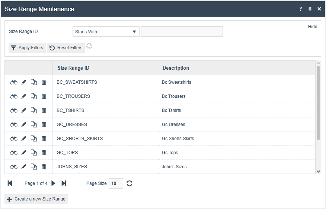This screenshot has height=209, width=326.
Task: Delete the BC_SWEATSHIRTS size range
Action: [44, 82]
